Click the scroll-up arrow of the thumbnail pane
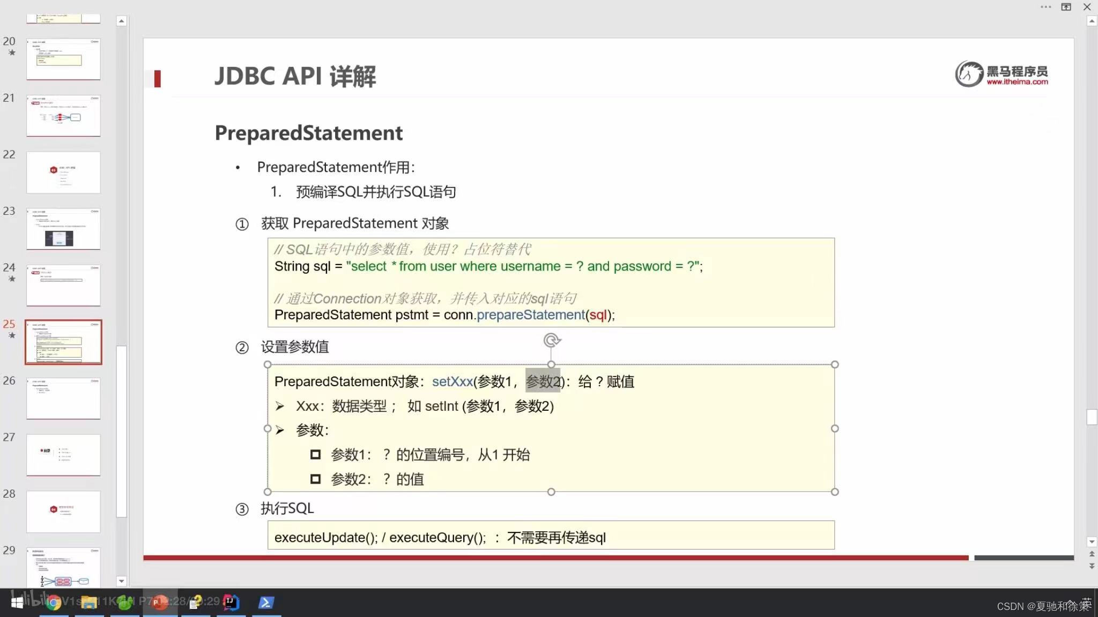 tap(122, 20)
